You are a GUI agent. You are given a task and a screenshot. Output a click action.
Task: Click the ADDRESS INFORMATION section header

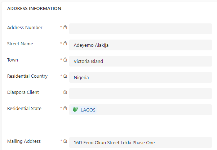point(34,9)
